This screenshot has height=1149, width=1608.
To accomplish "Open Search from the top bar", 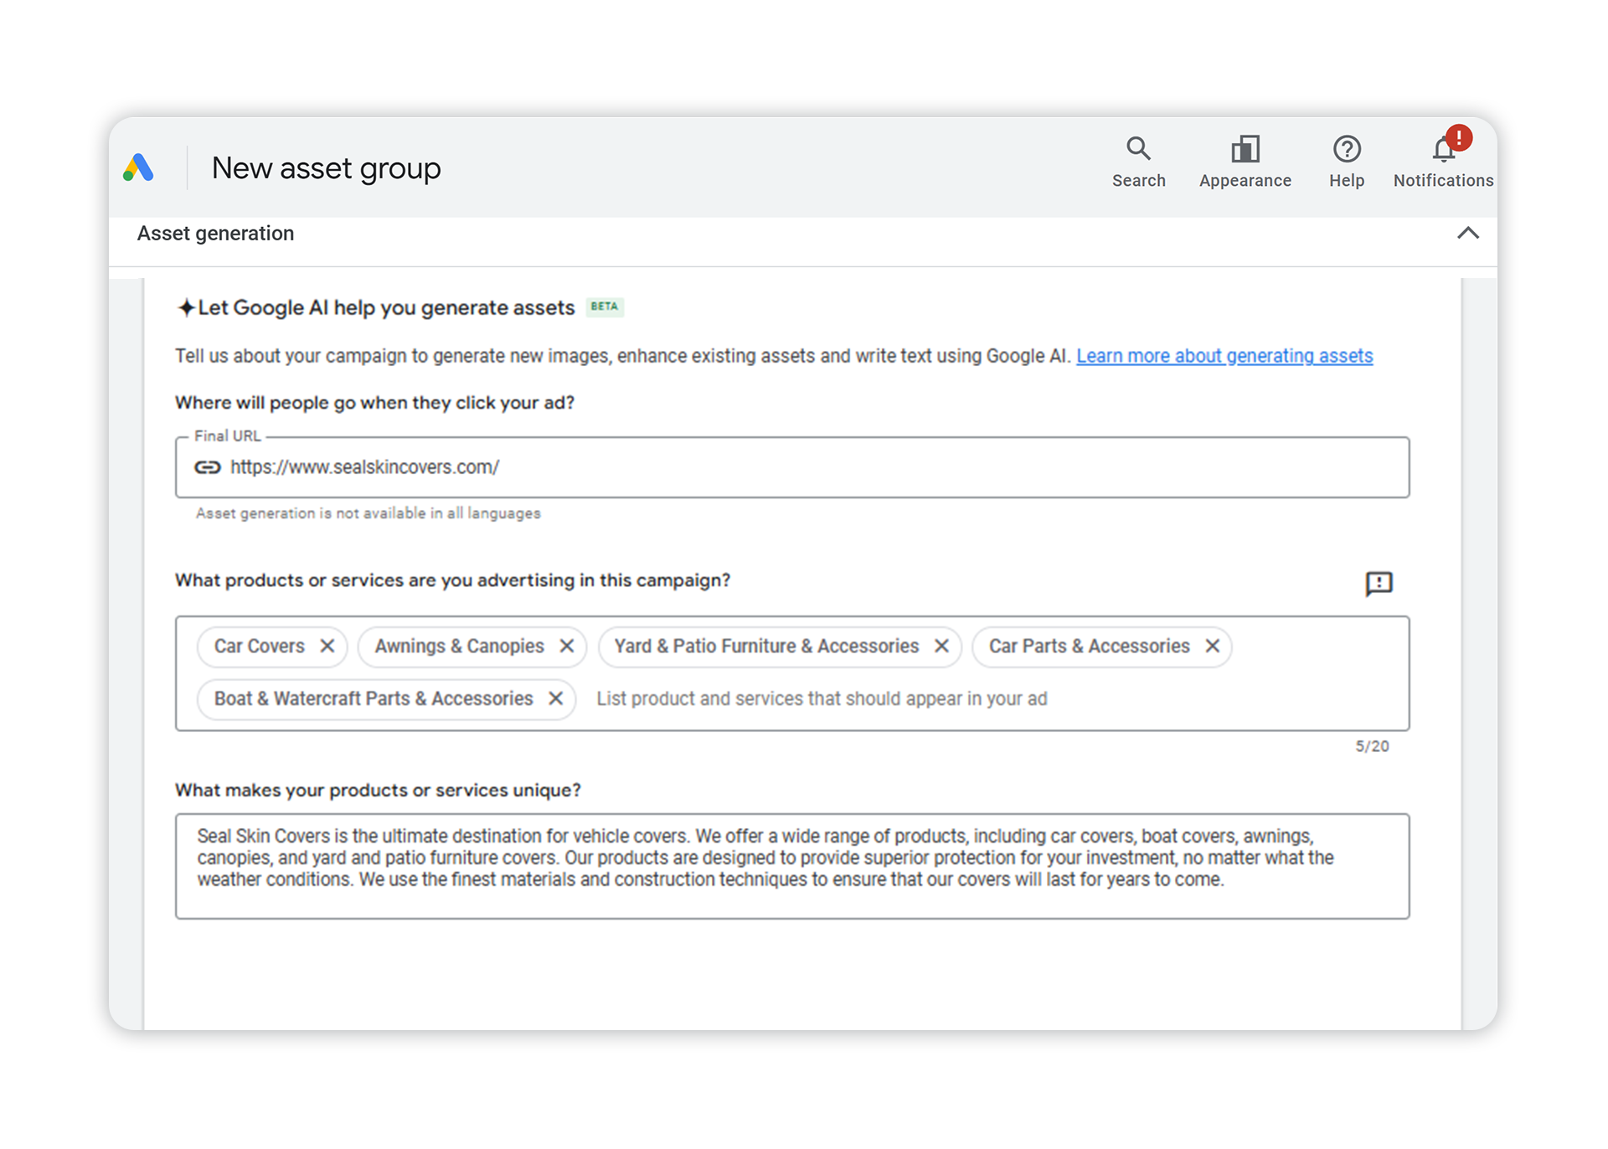I will point(1139,149).
